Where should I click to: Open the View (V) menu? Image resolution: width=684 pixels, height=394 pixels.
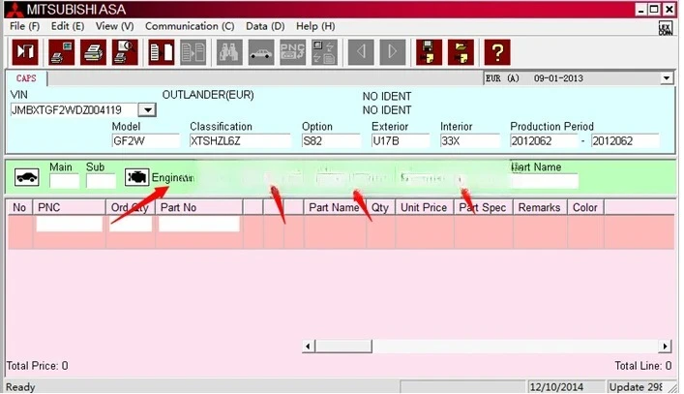[x=115, y=26]
